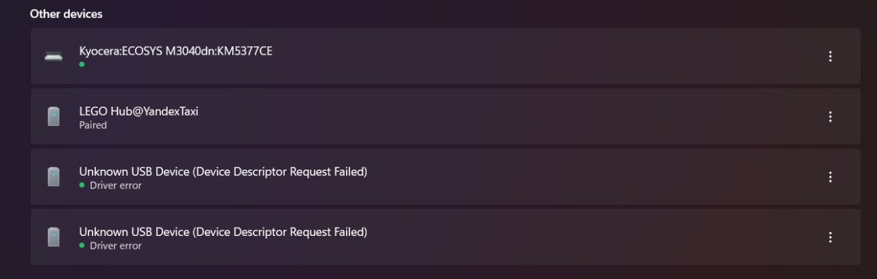Open more options for first Unknown USB Device
877x279 pixels.
(x=830, y=177)
